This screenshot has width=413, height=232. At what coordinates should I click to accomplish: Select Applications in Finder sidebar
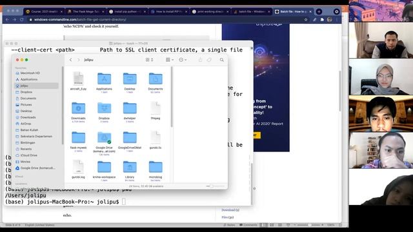point(28,79)
